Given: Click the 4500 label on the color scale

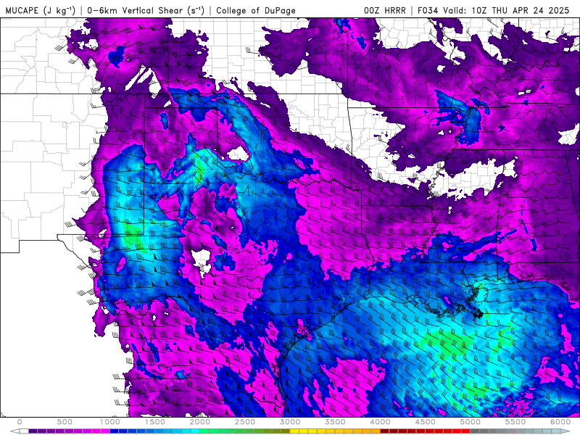Looking at the screenshot, I should [426, 422].
